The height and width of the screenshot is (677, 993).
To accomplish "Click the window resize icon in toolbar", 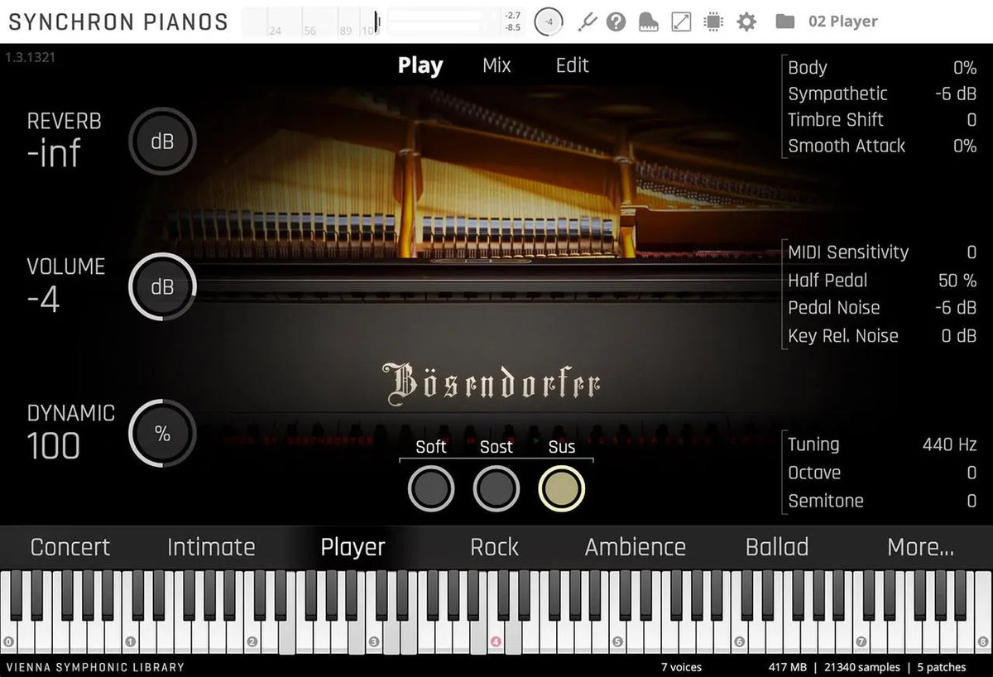I will [x=680, y=22].
